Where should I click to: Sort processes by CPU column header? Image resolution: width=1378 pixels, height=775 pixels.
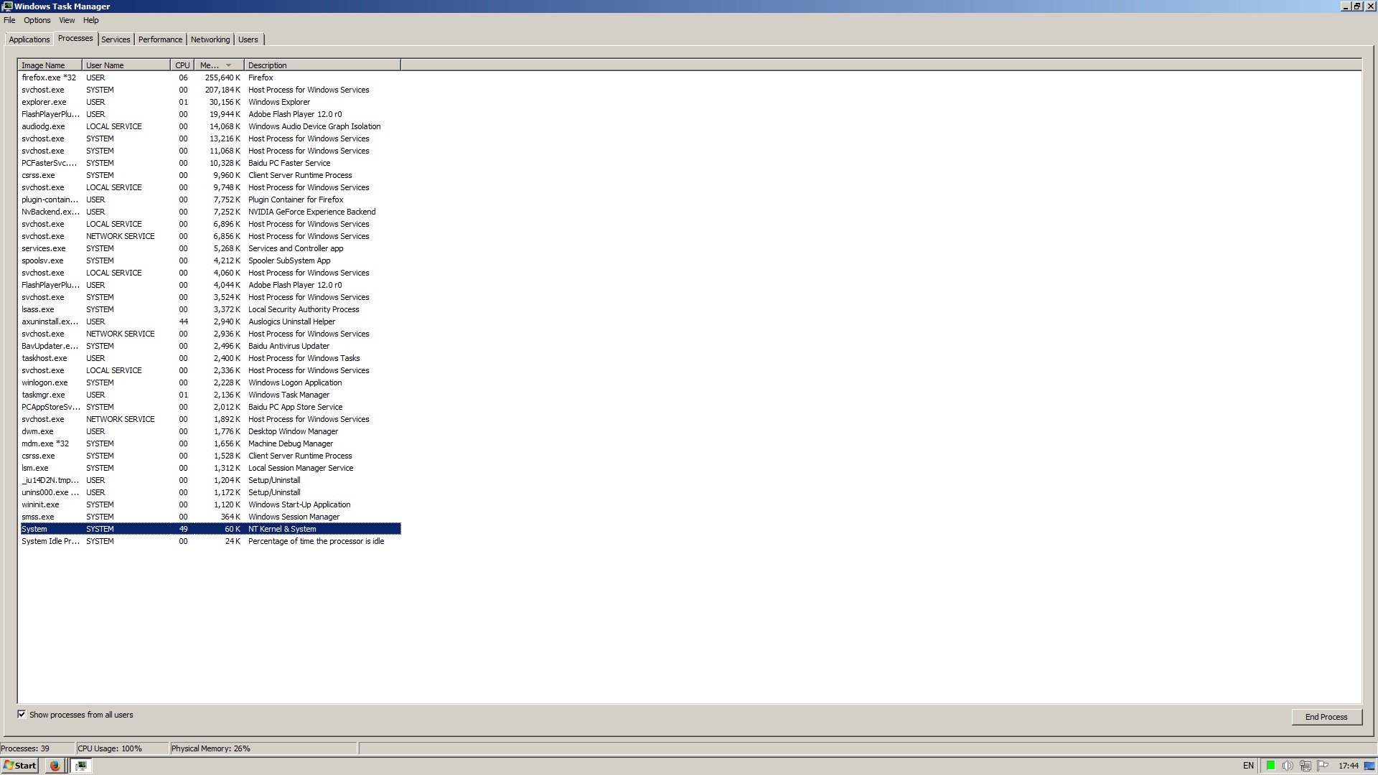[182, 65]
